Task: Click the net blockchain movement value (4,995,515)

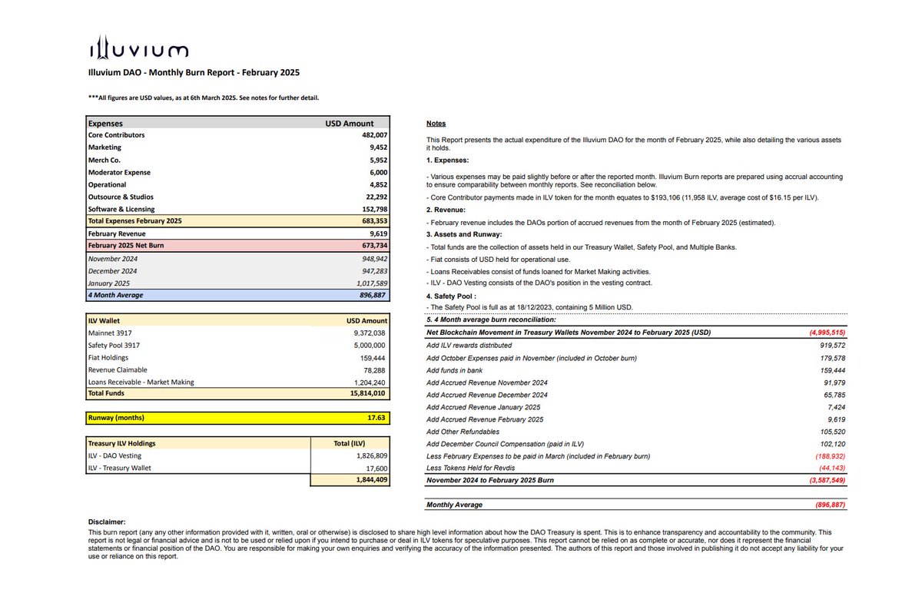Action: click(827, 333)
